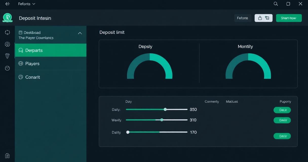Select the search icon in the title bar
This screenshot has height=162, width=308.
pyautogui.click(x=276, y=4)
